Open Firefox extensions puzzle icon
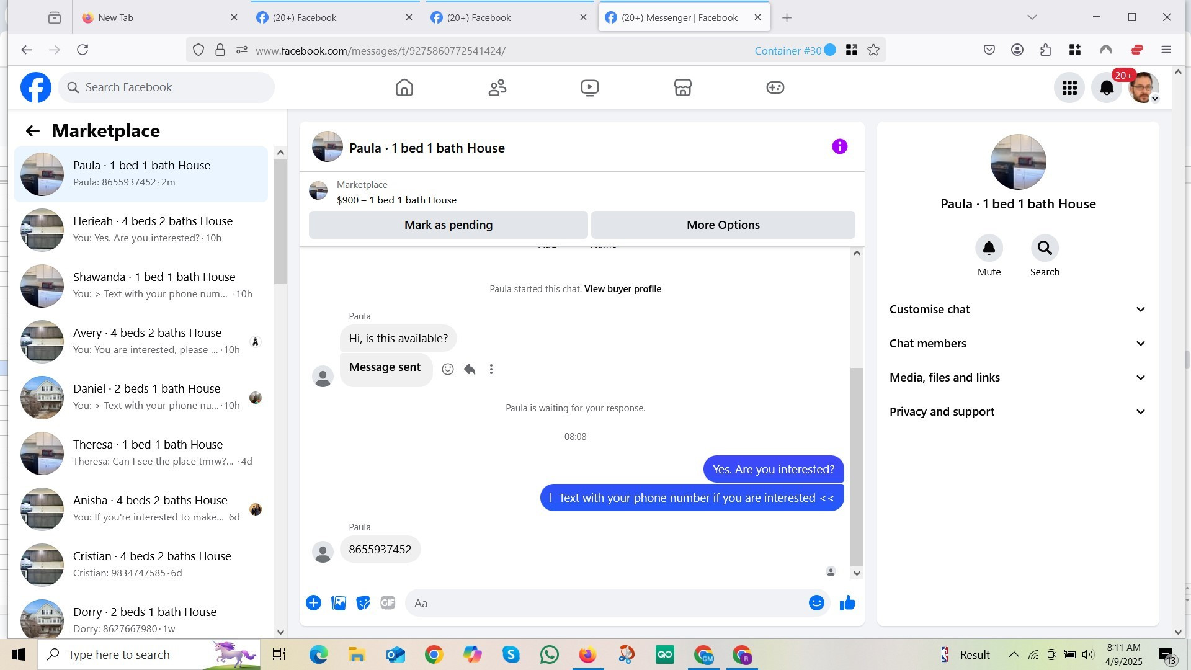Image resolution: width=1191 pixels, height=670 pixels. [x=1045, y=50]
